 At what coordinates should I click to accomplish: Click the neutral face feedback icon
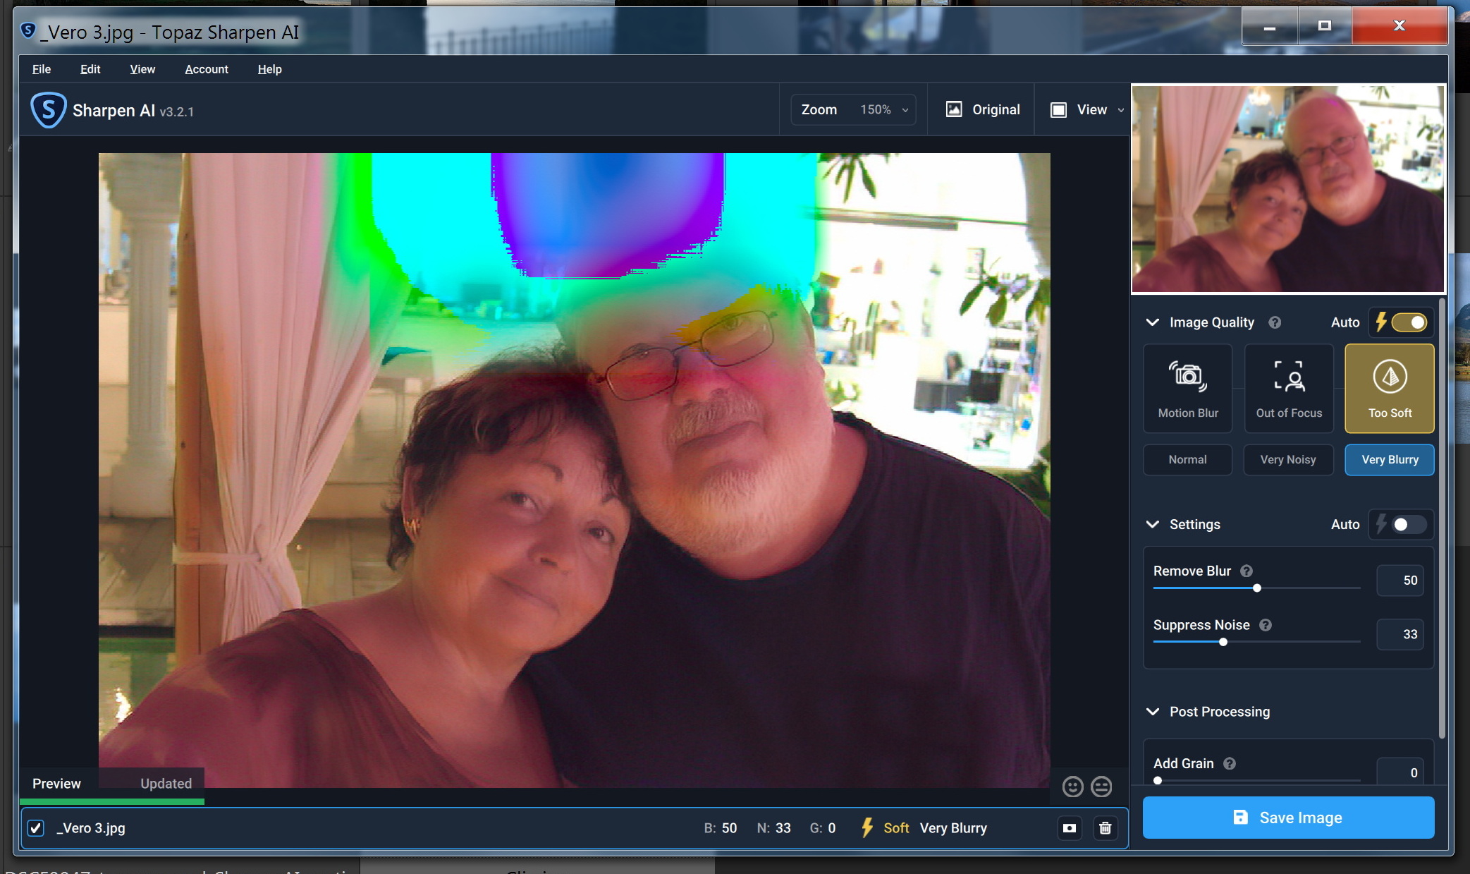[1101, 787]
